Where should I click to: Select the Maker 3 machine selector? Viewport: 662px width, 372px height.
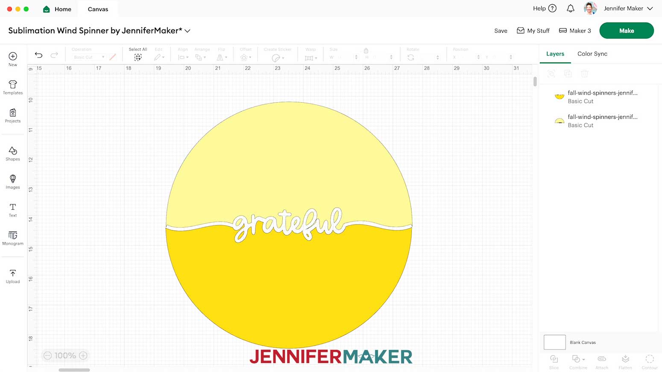575,31
